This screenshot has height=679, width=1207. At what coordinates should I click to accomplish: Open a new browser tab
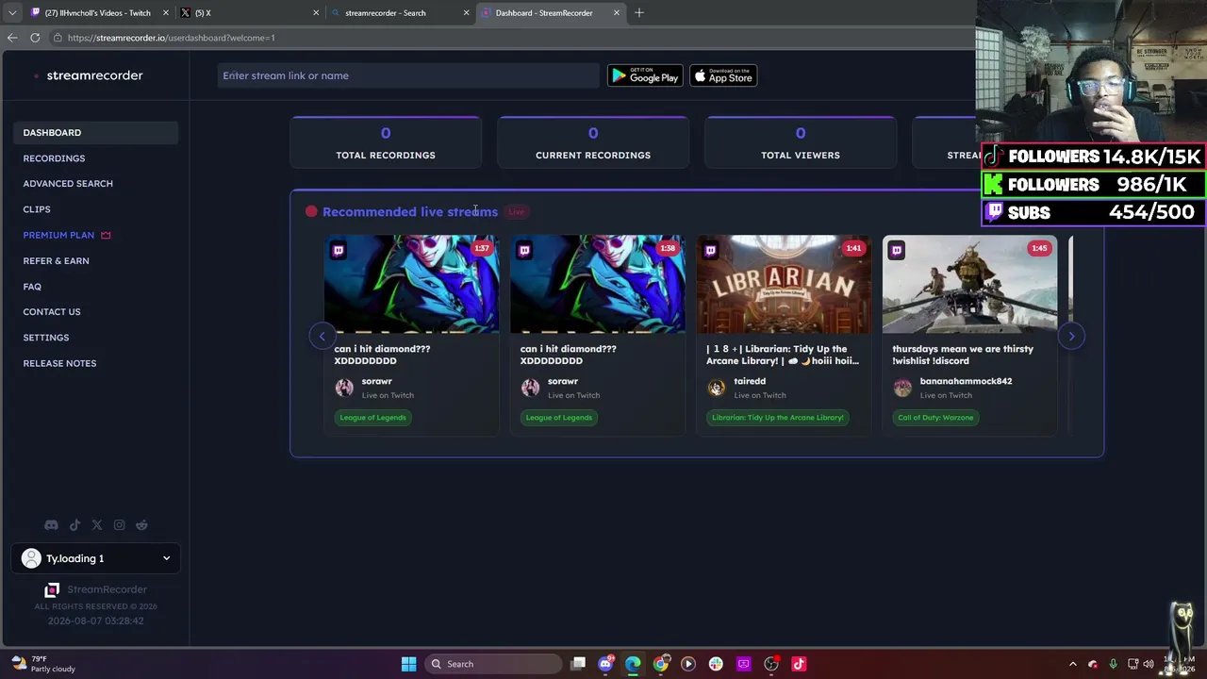click(639, 12)
